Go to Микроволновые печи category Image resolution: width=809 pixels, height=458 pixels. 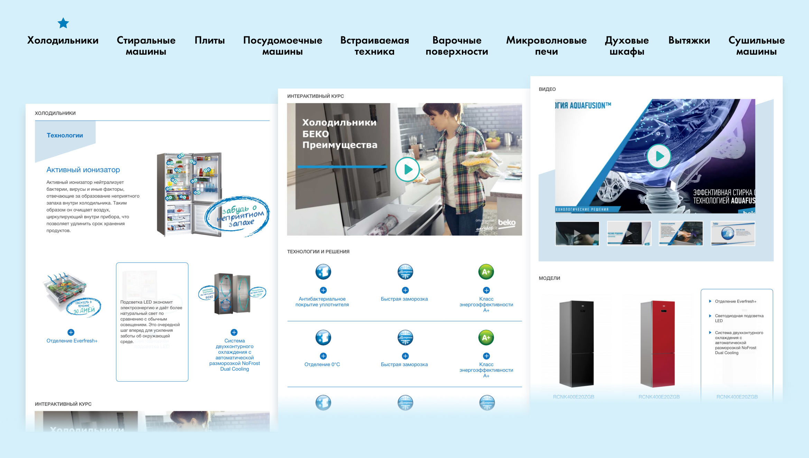[x=546, y=46]
